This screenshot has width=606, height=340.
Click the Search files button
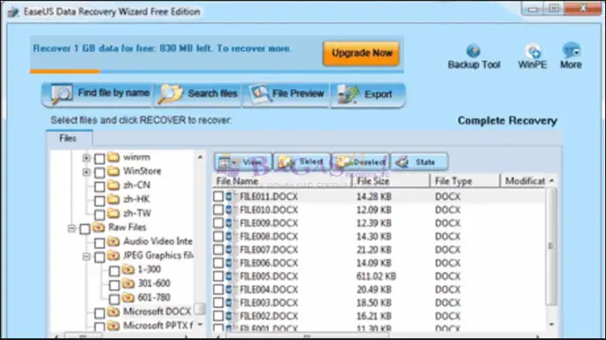tap(198, 94)
